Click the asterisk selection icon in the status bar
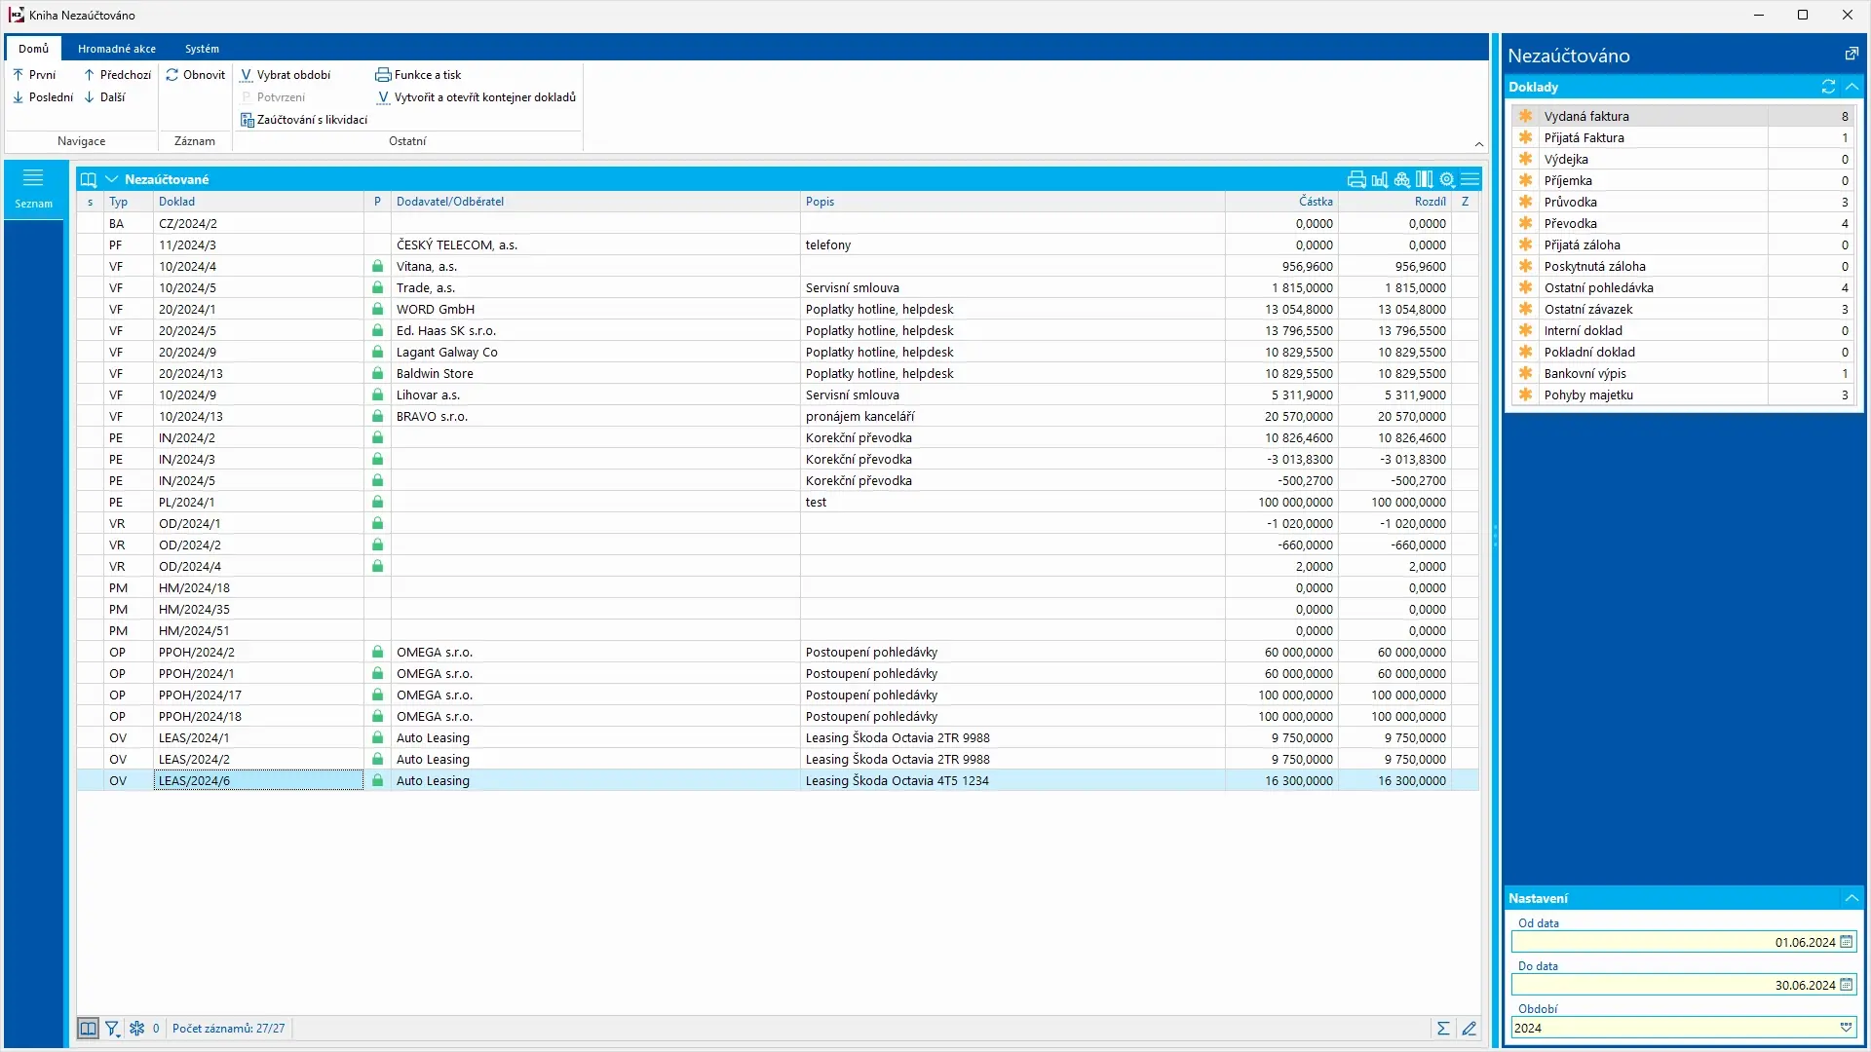 pyautogui.click(x=137, y=1028)
